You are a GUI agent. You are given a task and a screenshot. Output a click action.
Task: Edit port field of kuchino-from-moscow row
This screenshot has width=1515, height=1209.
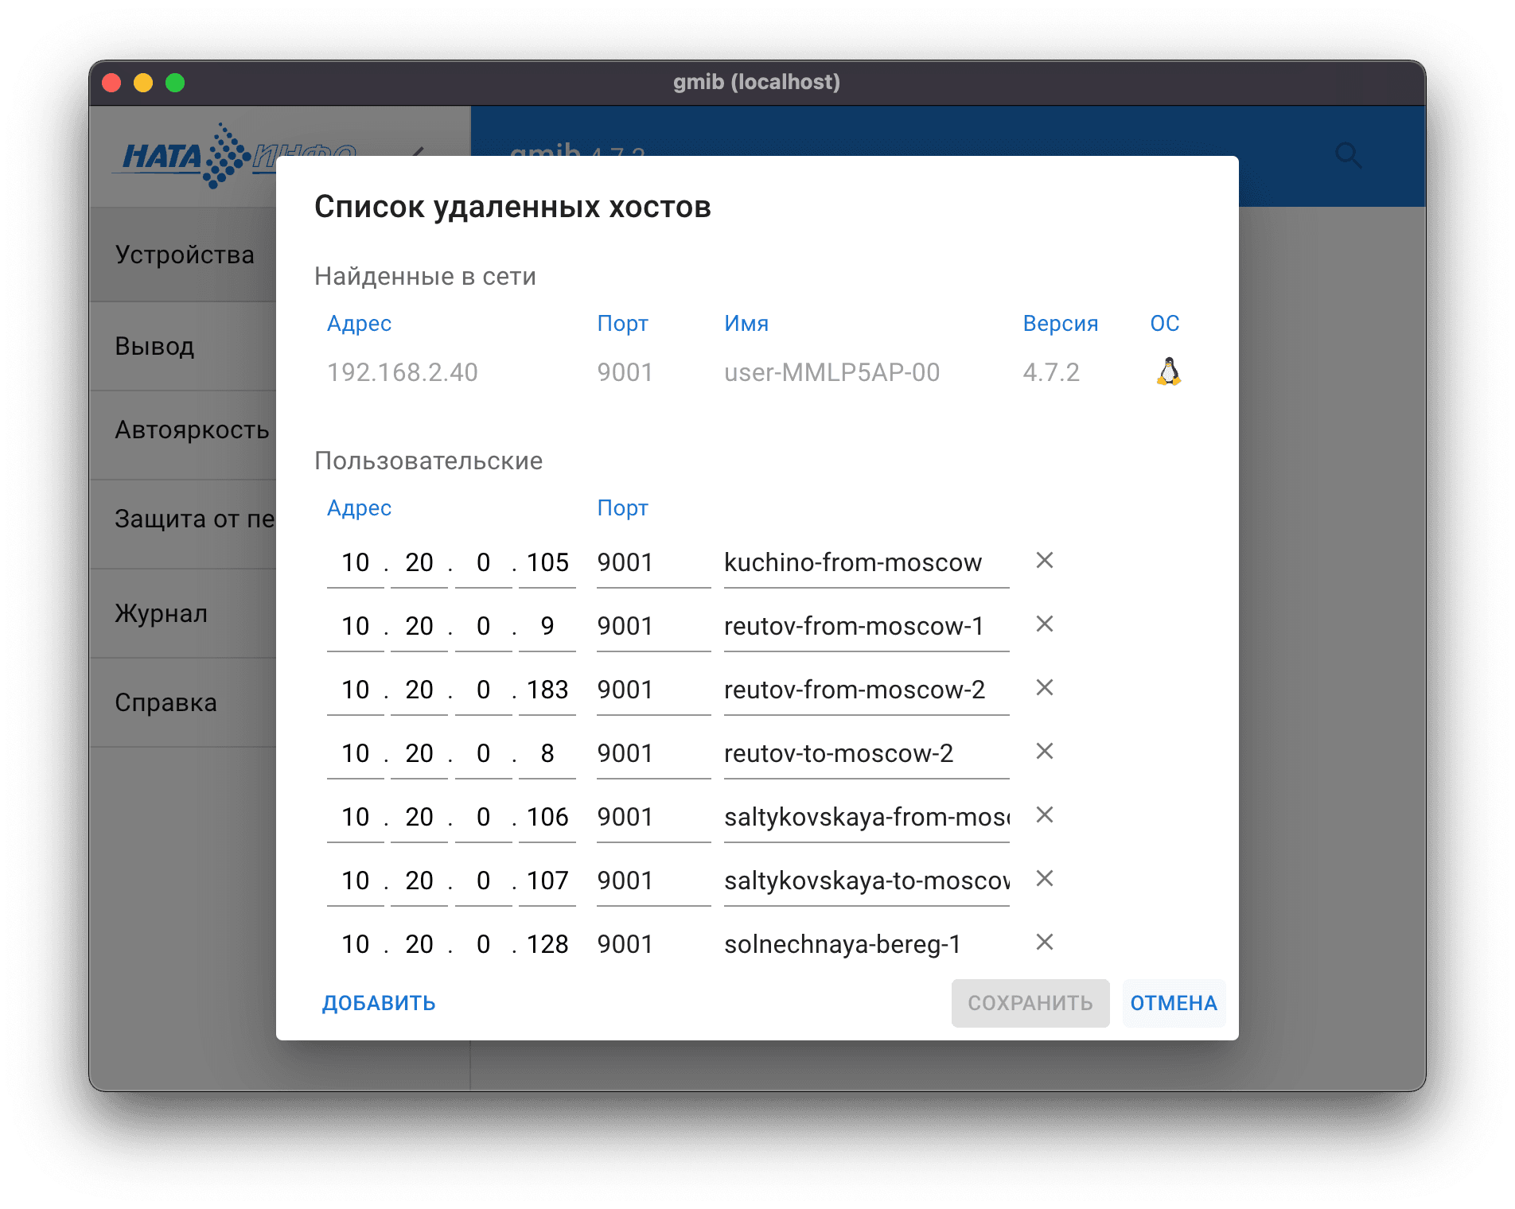click(x=653, y=563)
